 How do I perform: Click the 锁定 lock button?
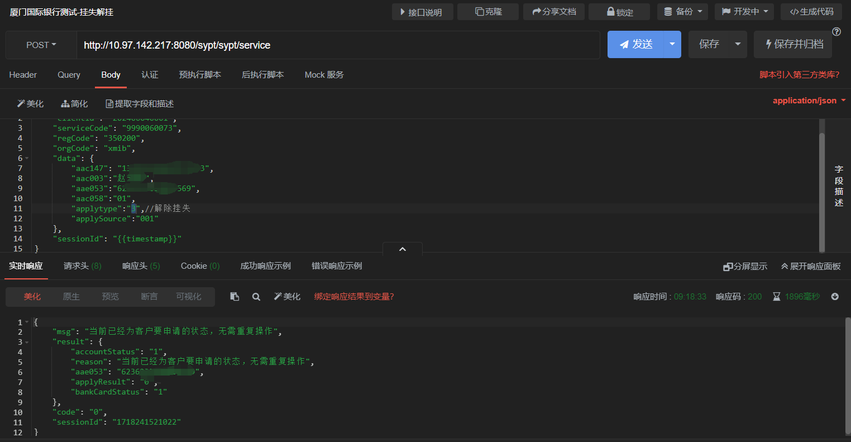619,12
